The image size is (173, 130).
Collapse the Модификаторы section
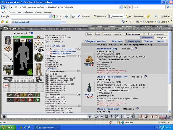[46, 71]
